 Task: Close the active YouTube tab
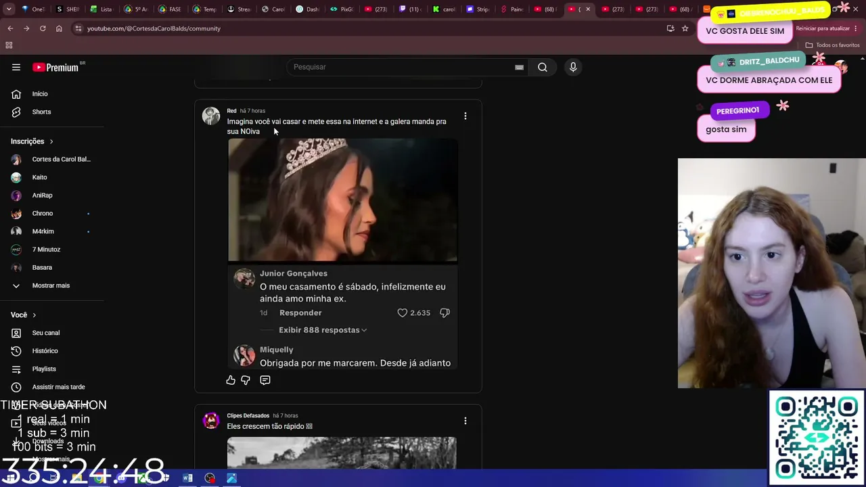(x=588, y=9)
